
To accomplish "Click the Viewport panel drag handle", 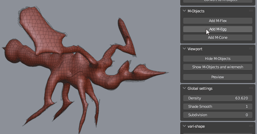I will (251, 49).
